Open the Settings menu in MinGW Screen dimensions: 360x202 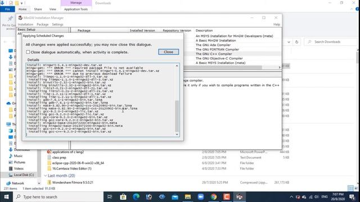(x=57, y=24)
